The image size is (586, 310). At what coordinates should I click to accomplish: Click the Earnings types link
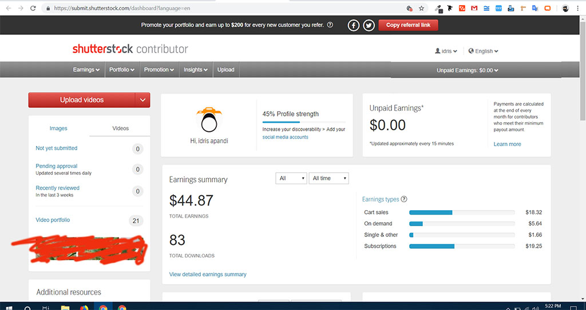coord(381,199)
